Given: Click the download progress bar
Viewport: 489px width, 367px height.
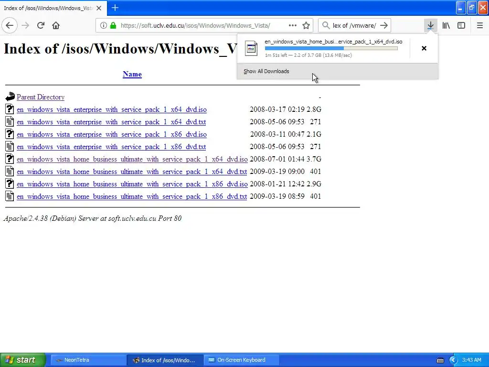Looking at the screenshot, I should point(331,48).
